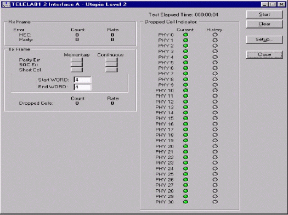Toggle Parity Err Continuous button

(111, 60)
